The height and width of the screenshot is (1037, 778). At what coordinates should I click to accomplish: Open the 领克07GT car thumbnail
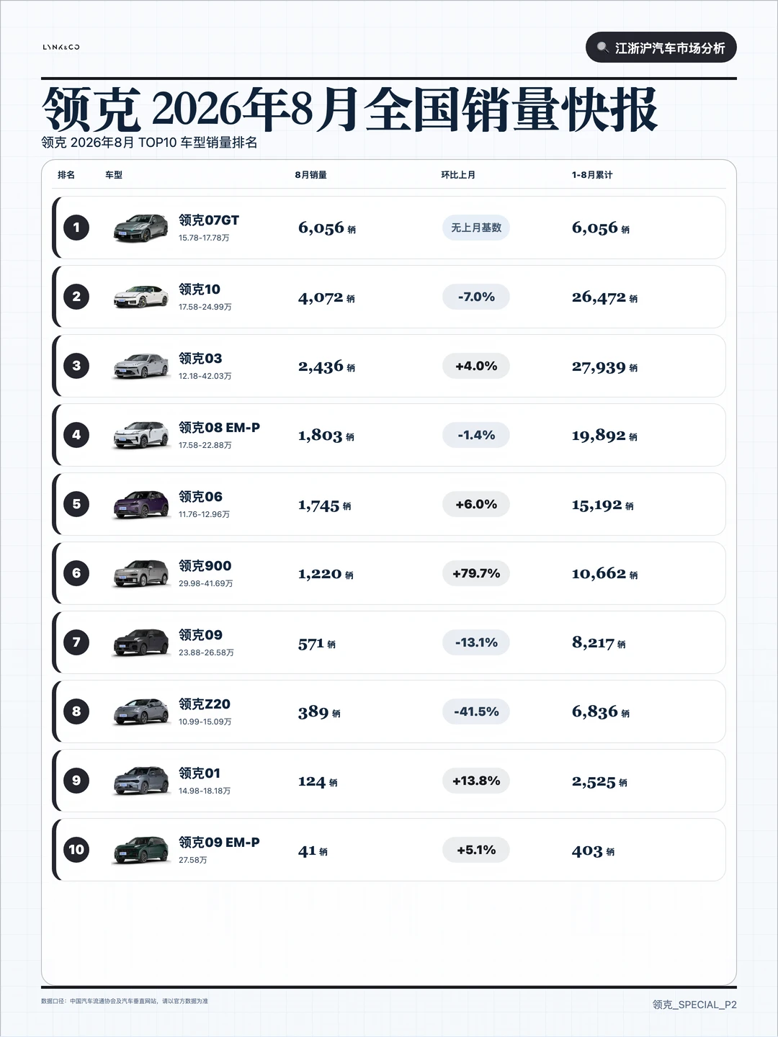(141, 228)
